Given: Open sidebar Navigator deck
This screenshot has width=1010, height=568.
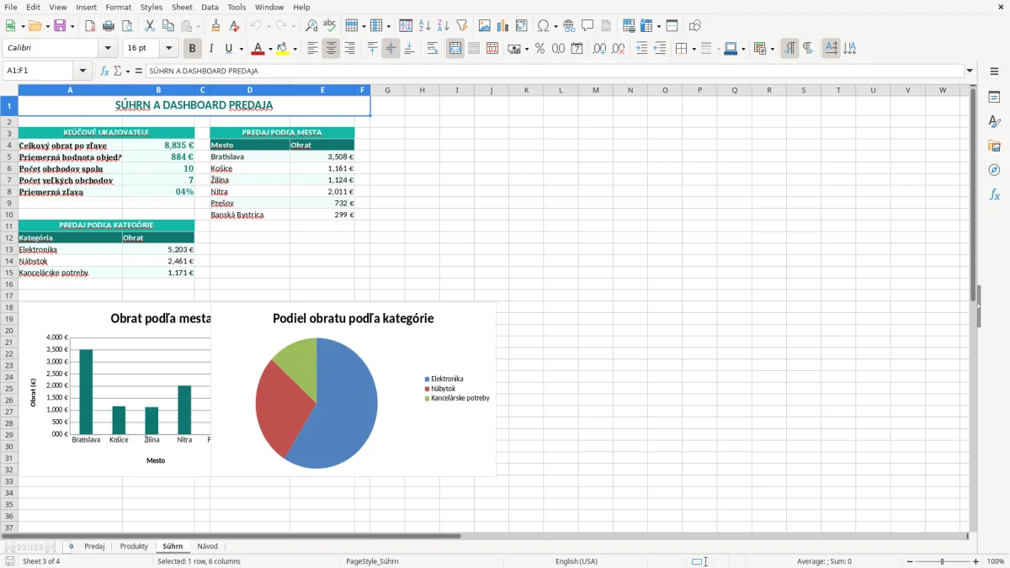Looking at the screenshot, I should [994, 170].
